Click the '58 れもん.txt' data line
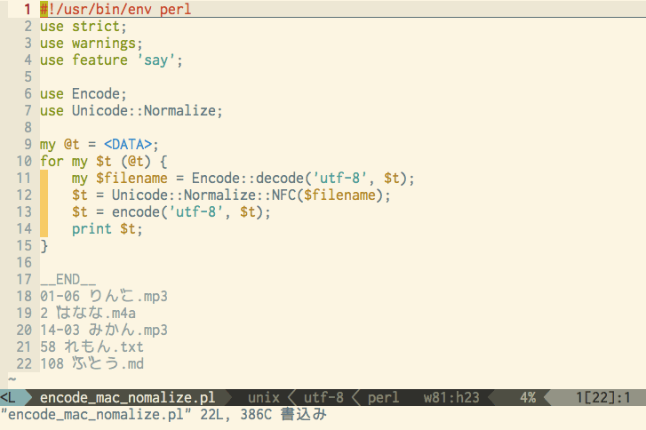The image size is (646, 430). pyautogui.click(x=92, y=347)
